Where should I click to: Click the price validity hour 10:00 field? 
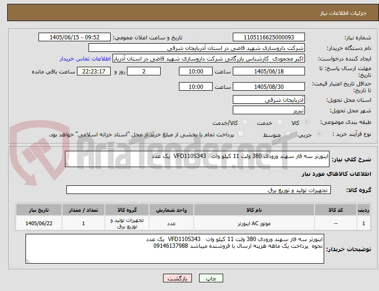pyautogui.click(x=196, y=86)
